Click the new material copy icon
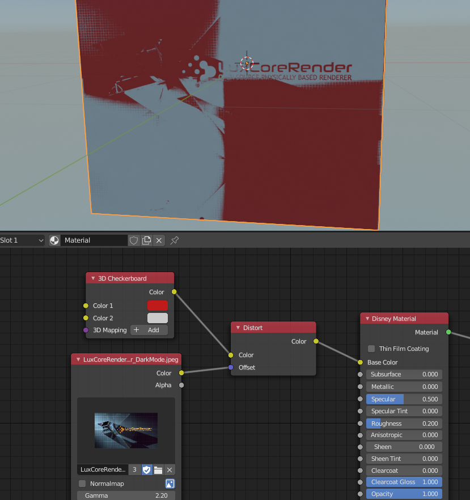The width and height of the screenshot is (470, 500). click(146, 240)
